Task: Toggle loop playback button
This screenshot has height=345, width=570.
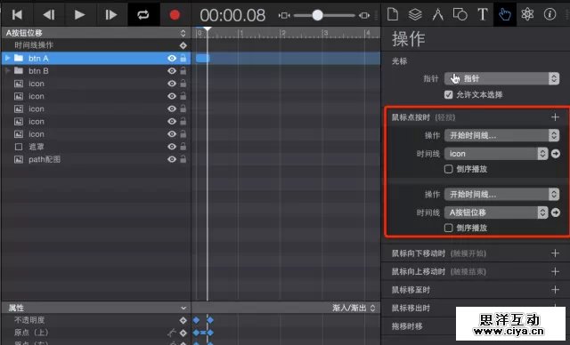Action: coord(142,15)
